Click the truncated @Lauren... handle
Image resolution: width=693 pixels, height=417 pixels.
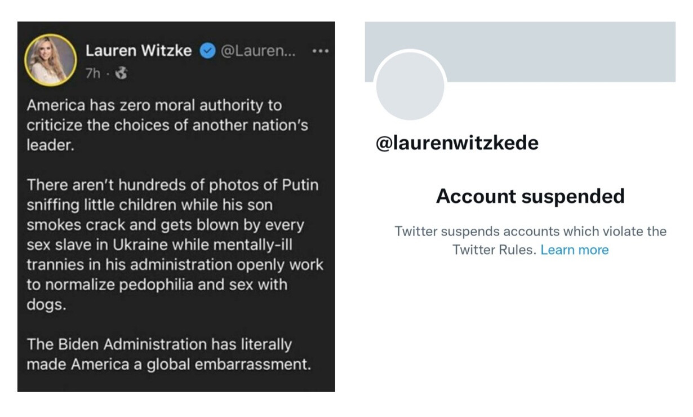257,51
